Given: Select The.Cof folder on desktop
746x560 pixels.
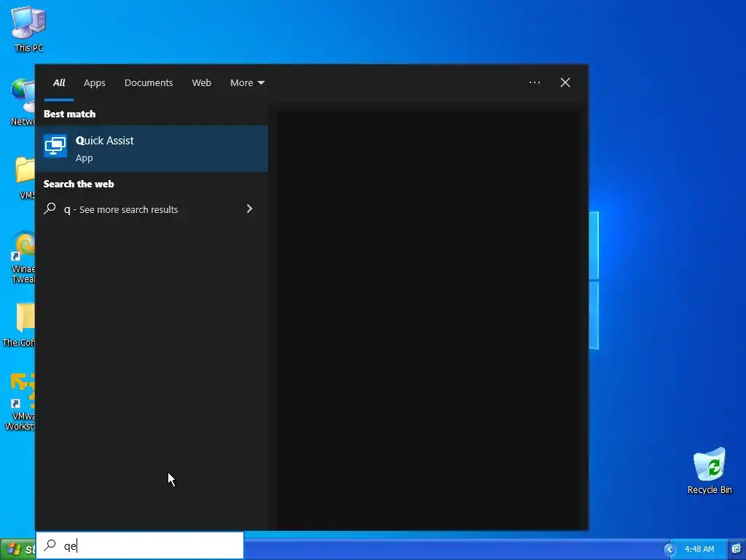Looking at the screenshot, I should pyautogui.click(x=19, y=324).
